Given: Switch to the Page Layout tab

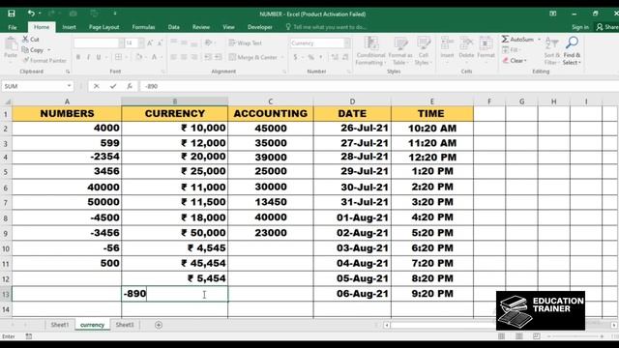Looking at the screenshot, I should [103, 27].
